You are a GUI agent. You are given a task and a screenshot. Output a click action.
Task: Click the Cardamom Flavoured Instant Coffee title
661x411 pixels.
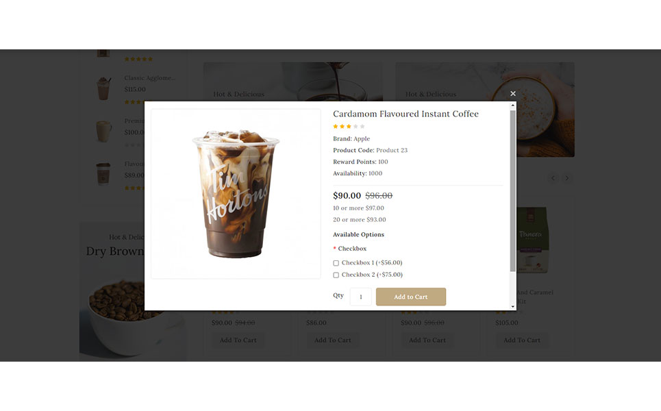406,114
